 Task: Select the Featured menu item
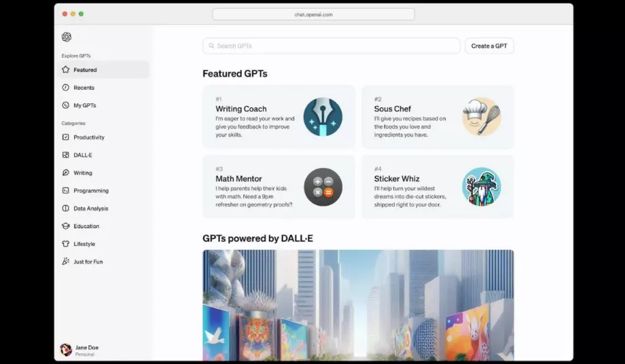click(103, 70)
